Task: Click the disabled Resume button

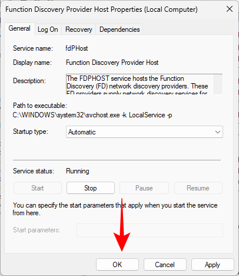Action: coord(198,188)
